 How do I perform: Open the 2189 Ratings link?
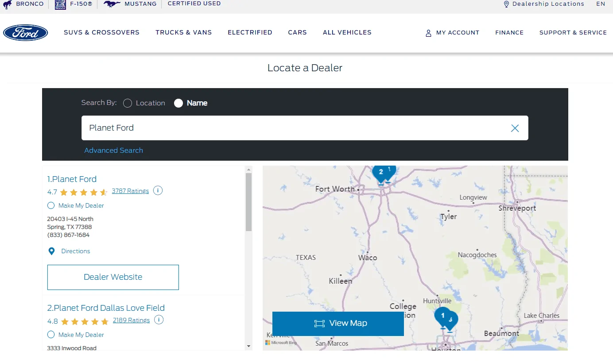tap(131, 320)
